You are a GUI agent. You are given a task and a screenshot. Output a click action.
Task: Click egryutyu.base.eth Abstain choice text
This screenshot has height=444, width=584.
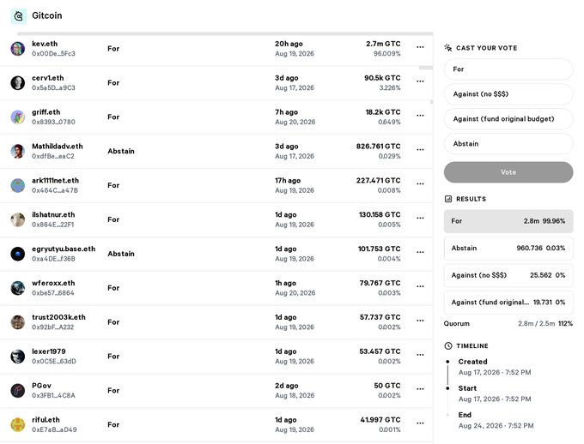121,254
